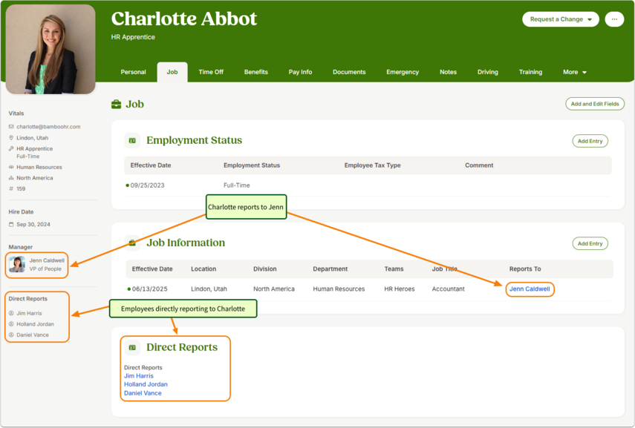The width and height of the screenshot is (635, 428).
Task: Open the Emergency tab
Action: (x=403, y=72)
